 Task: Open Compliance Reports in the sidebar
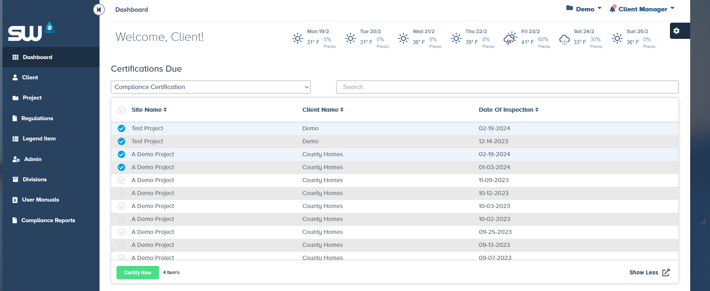pyautogui.click(x=48, y=220)
